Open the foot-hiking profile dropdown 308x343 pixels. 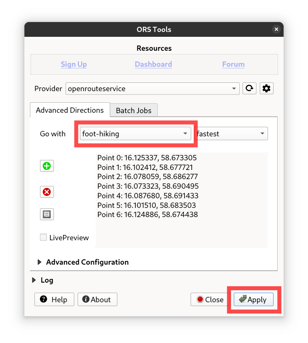tap(135, 134)
